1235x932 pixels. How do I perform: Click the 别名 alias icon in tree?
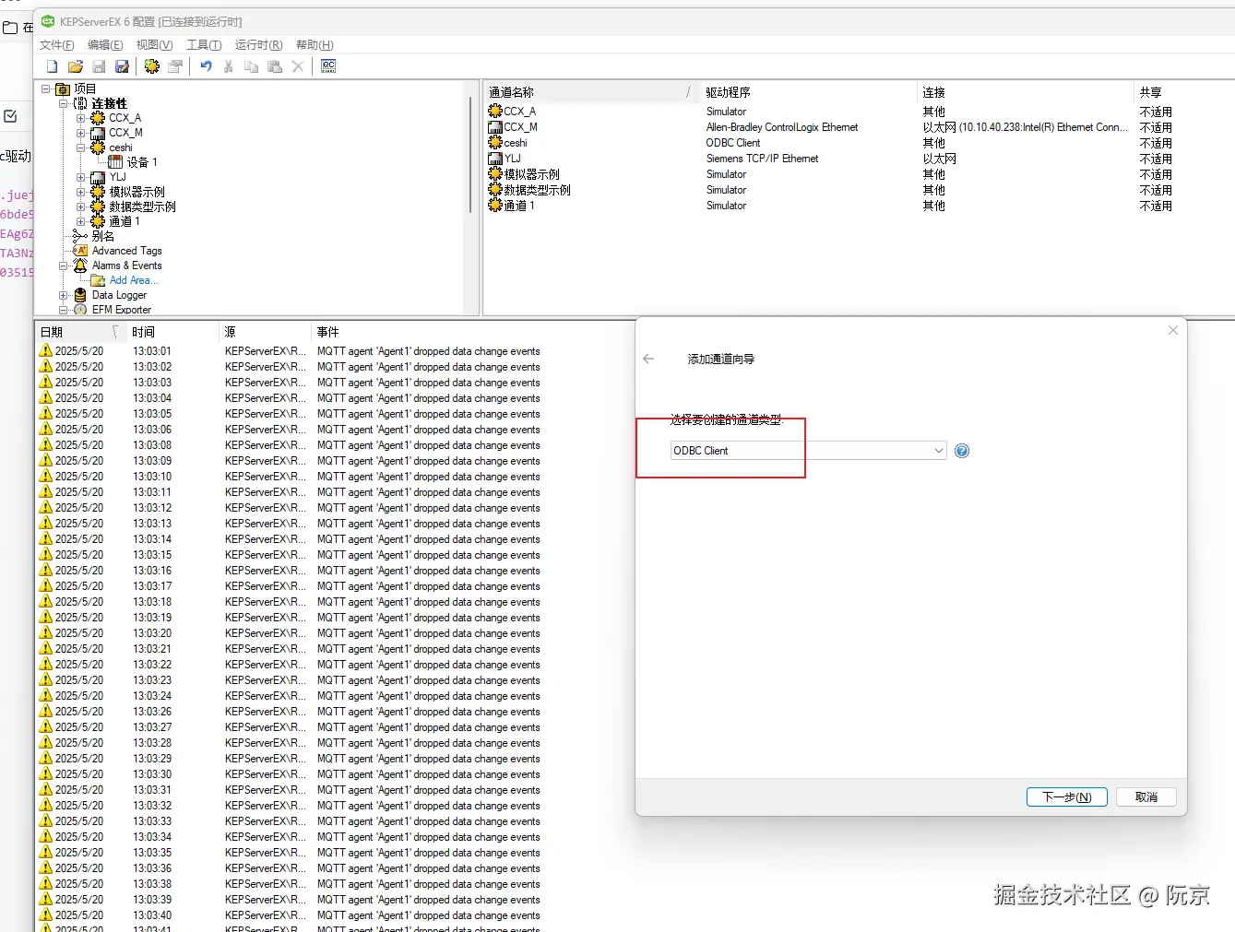point(80,236)
